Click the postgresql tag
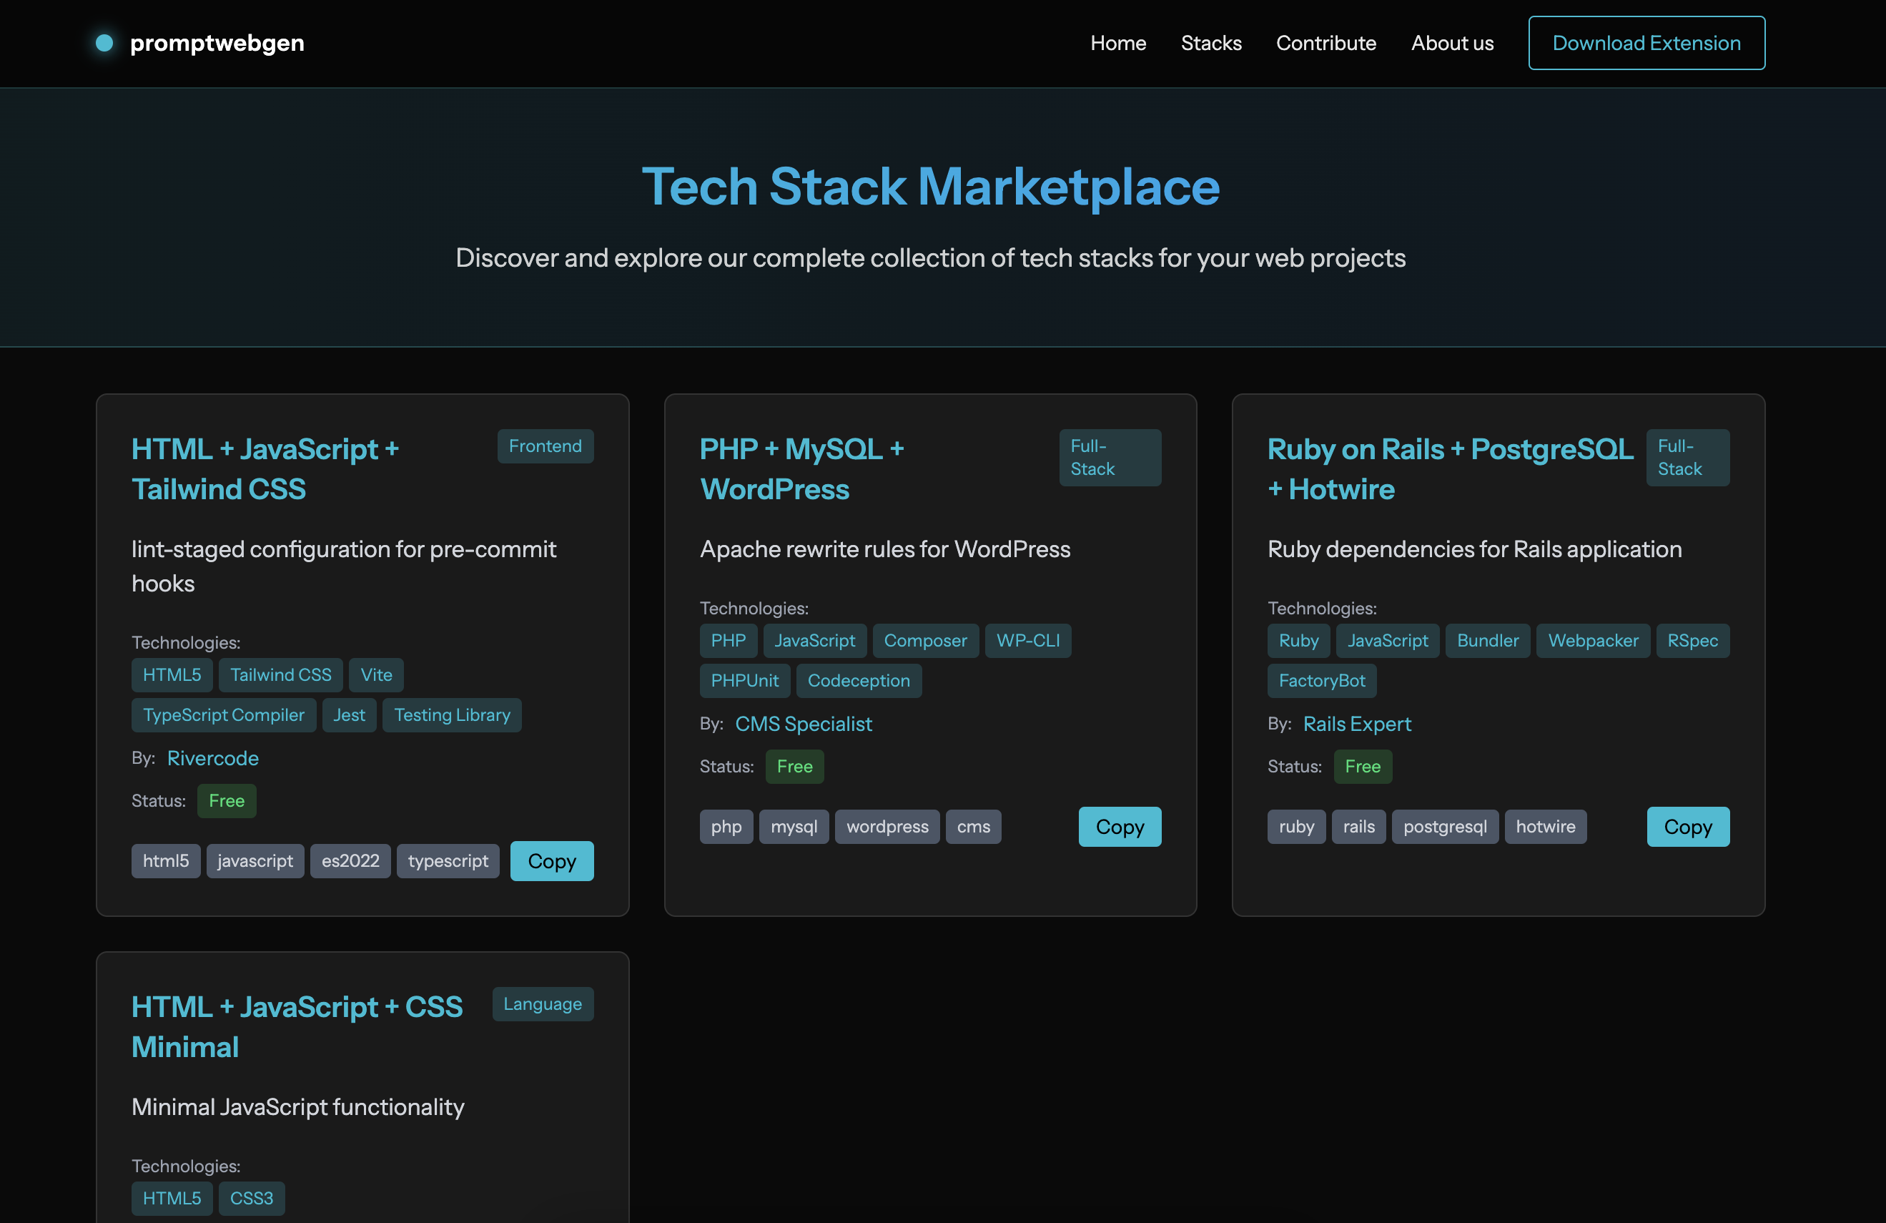 coord(1445,827)
